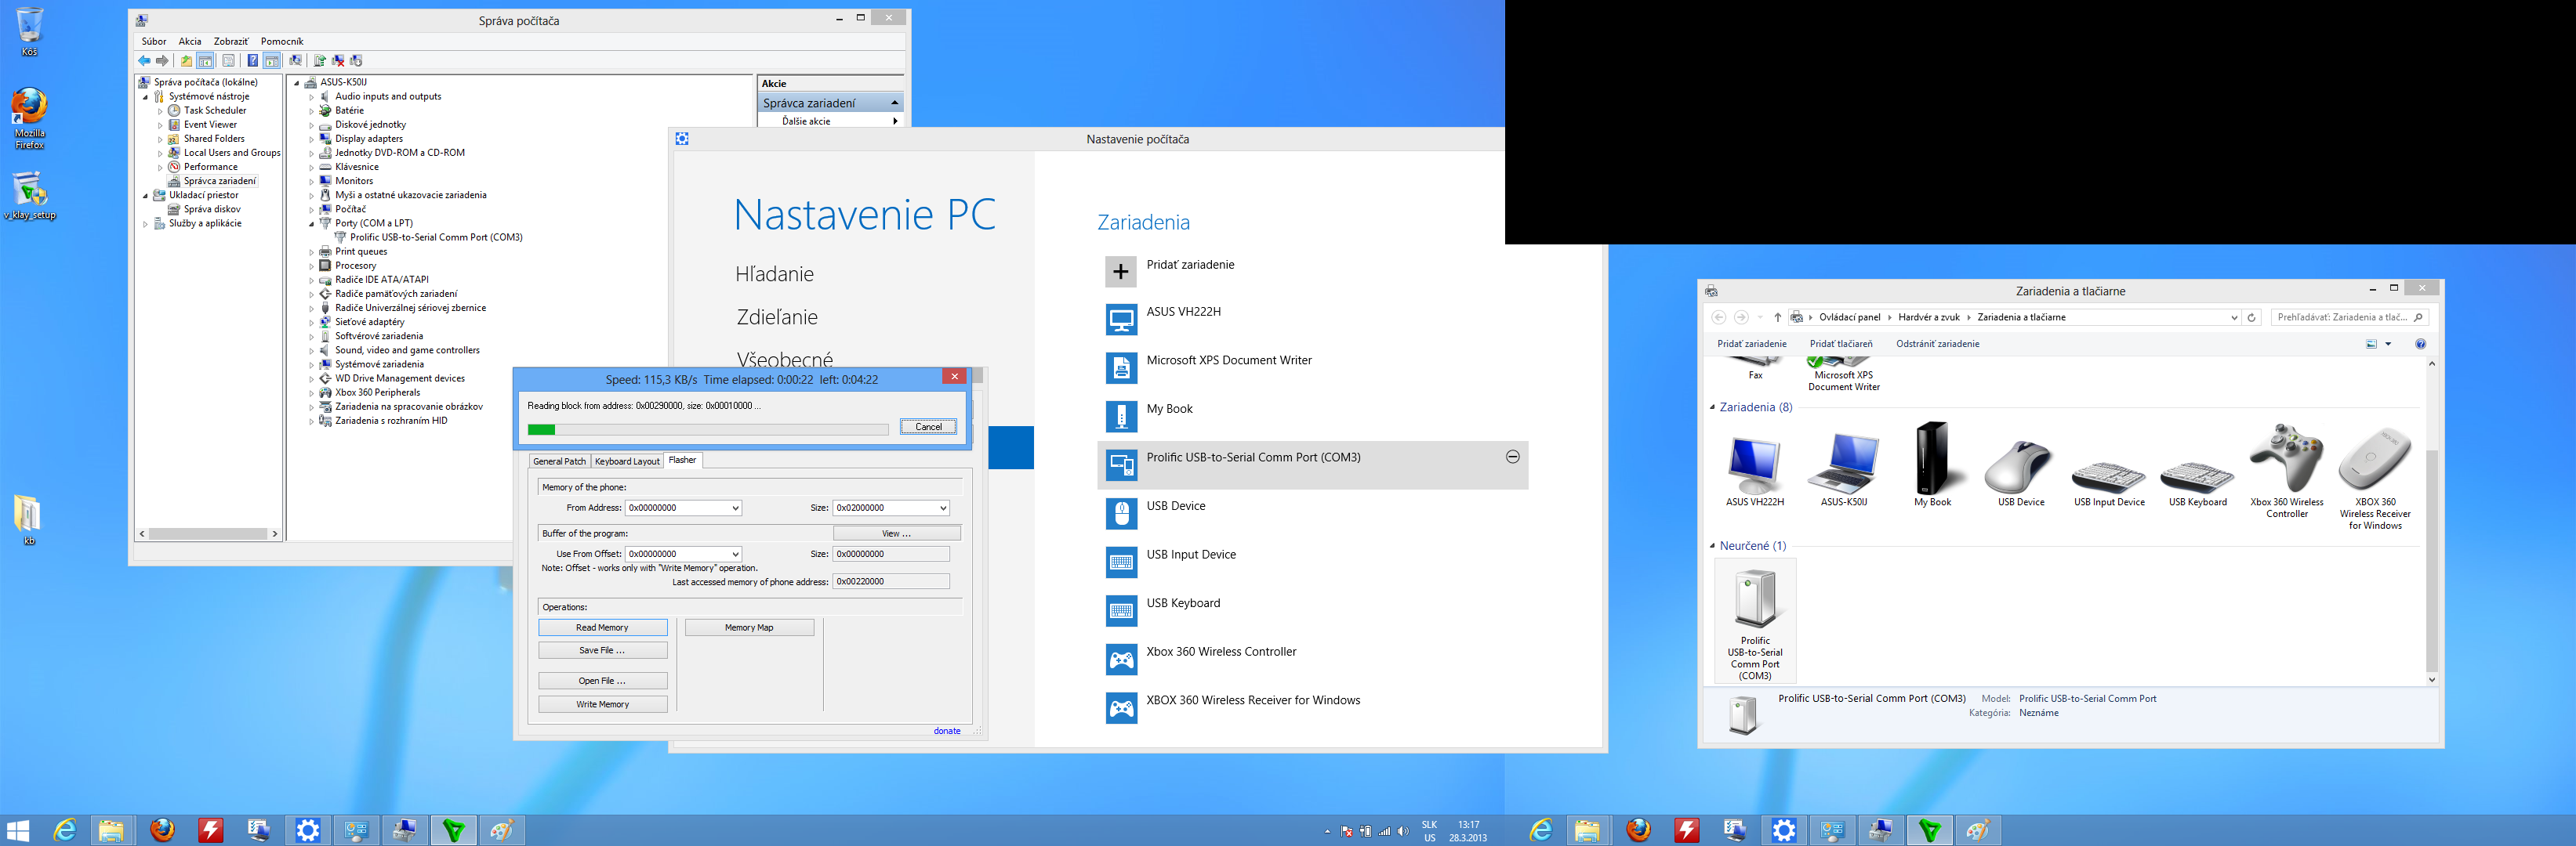Expand Služby a aplikácie node
Screen dimensions: 2576x846
pyautogui.click(x=146, y=224)
